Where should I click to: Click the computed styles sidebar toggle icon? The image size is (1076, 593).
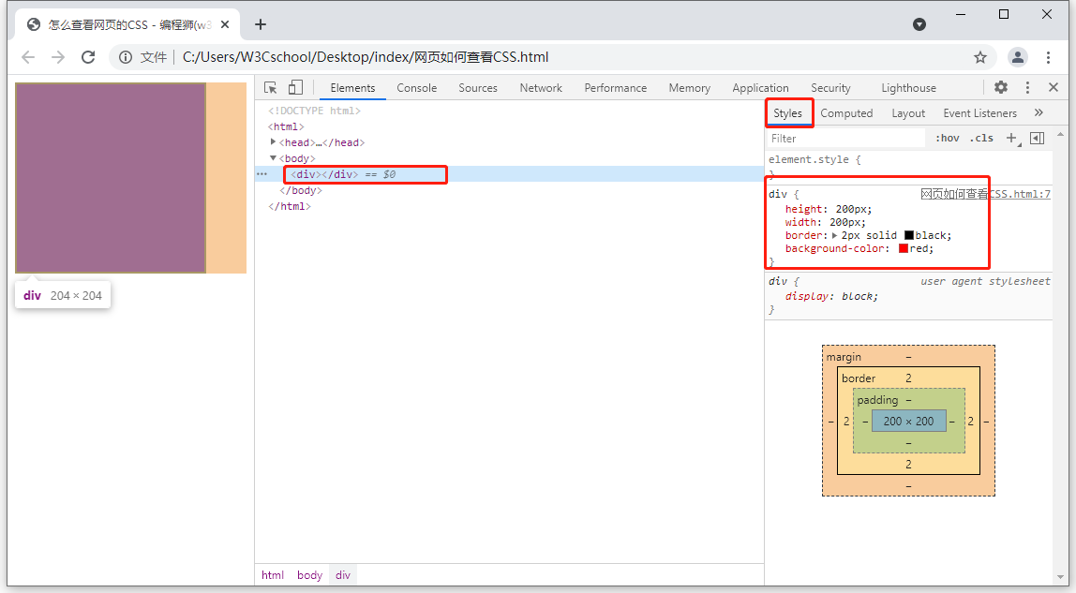pyautogui.click(x=1037, y=139)
